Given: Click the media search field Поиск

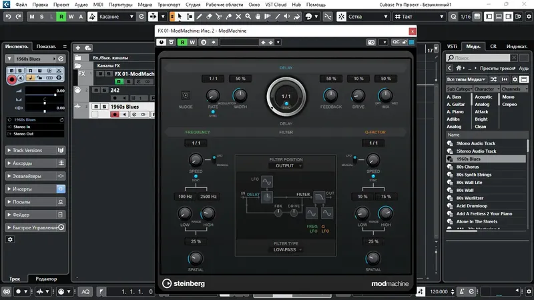Looking at the screenshot, I should pos(479,58).
